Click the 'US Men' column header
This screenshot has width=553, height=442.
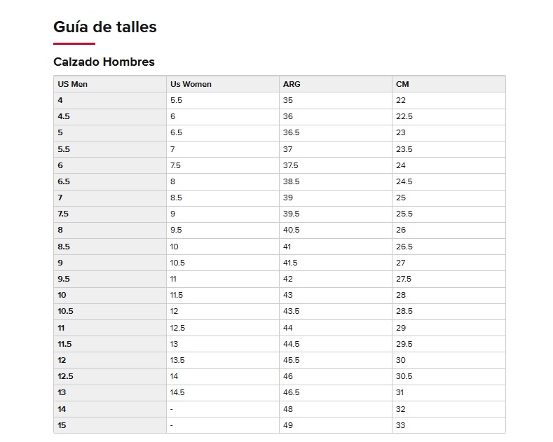(x=72, y=84)
